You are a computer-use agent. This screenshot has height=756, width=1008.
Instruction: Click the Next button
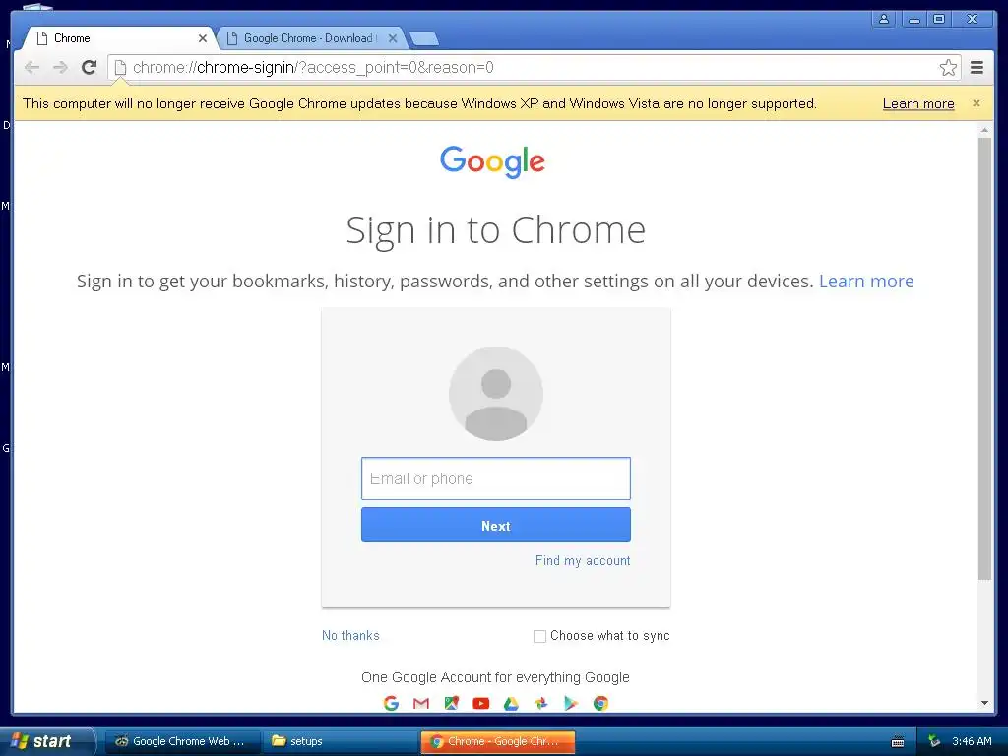pyautogui.click(x=496, y=526)
